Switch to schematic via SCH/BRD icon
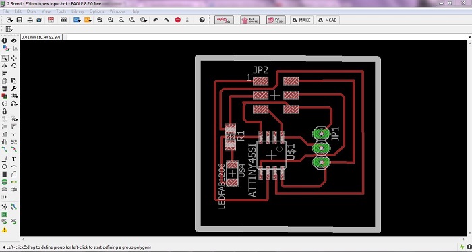This screenshot has height=252, width=472. tap(51, 20)
